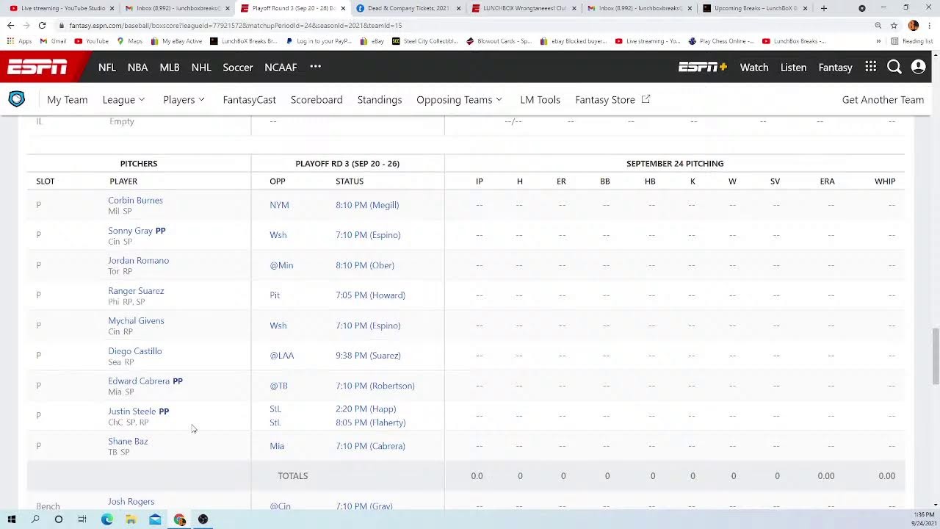The height and width of the screenshot is (529, 940).
Task: Click the 8:10 PM (Megill) game link
Action: pos(367,205)
